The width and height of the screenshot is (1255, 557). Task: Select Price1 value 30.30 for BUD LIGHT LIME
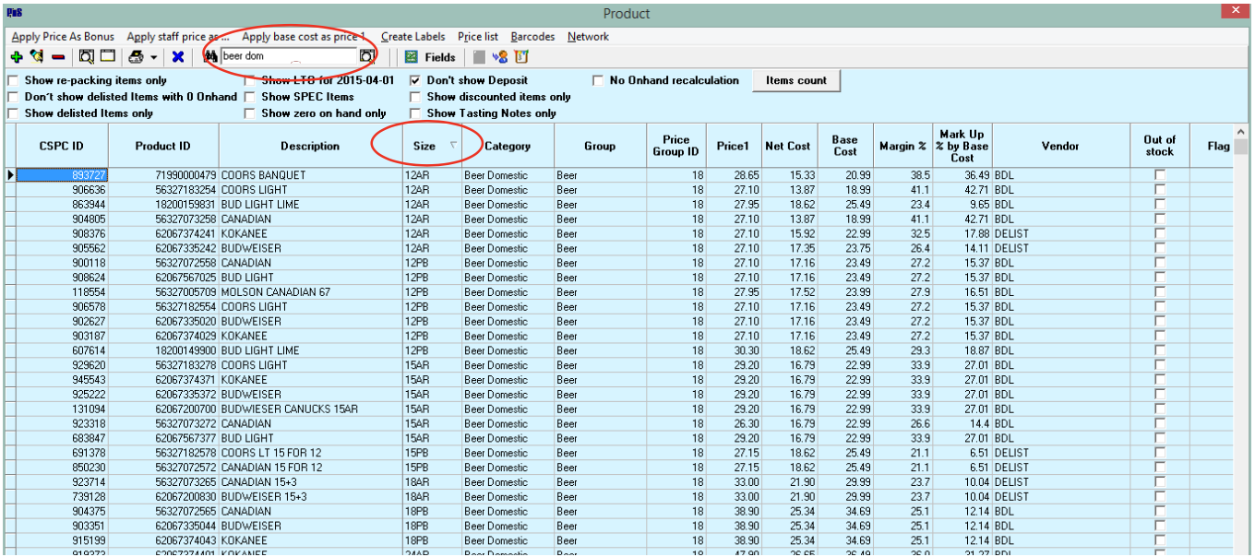[735, 350]
